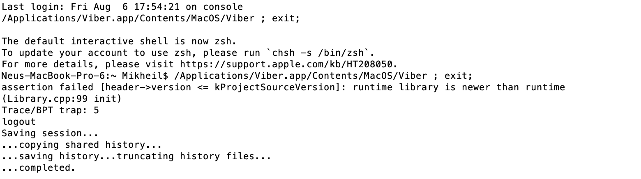The width and height of the screenshot is (641, 179).
Task: Click 'exit;' on the prompt line
Action: [459, 76]
